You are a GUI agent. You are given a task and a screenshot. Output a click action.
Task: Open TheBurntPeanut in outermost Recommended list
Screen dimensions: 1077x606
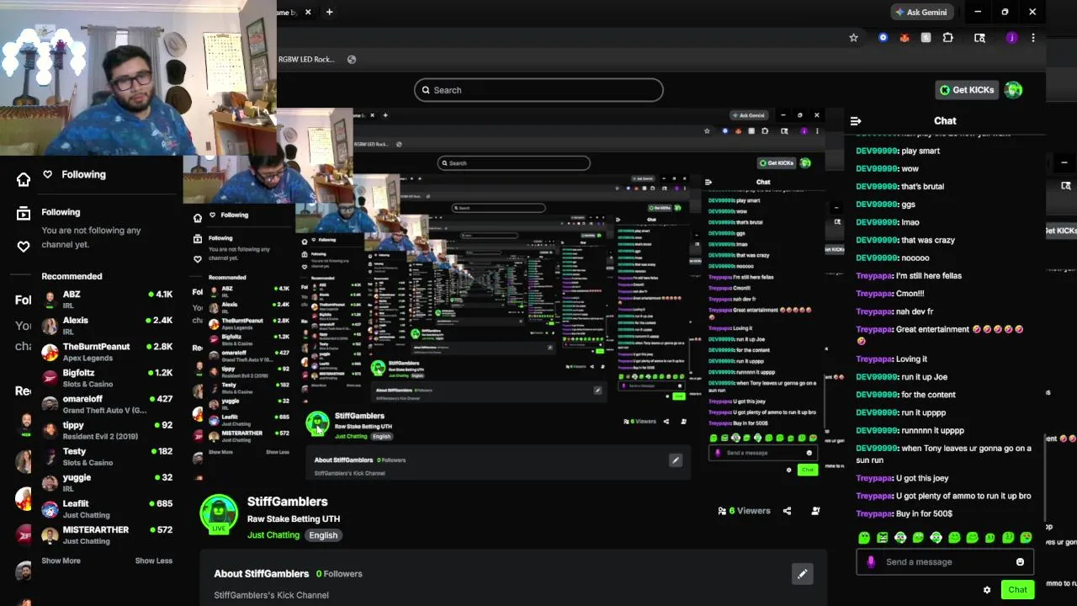[107, 352]
